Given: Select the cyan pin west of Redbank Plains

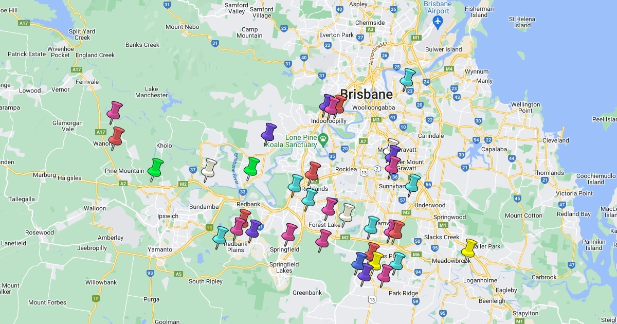Looking at the screenshot, I should click(221, 235).
